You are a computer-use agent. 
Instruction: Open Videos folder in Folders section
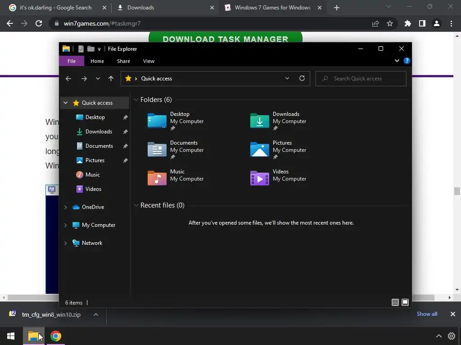[x=278, y=178]
